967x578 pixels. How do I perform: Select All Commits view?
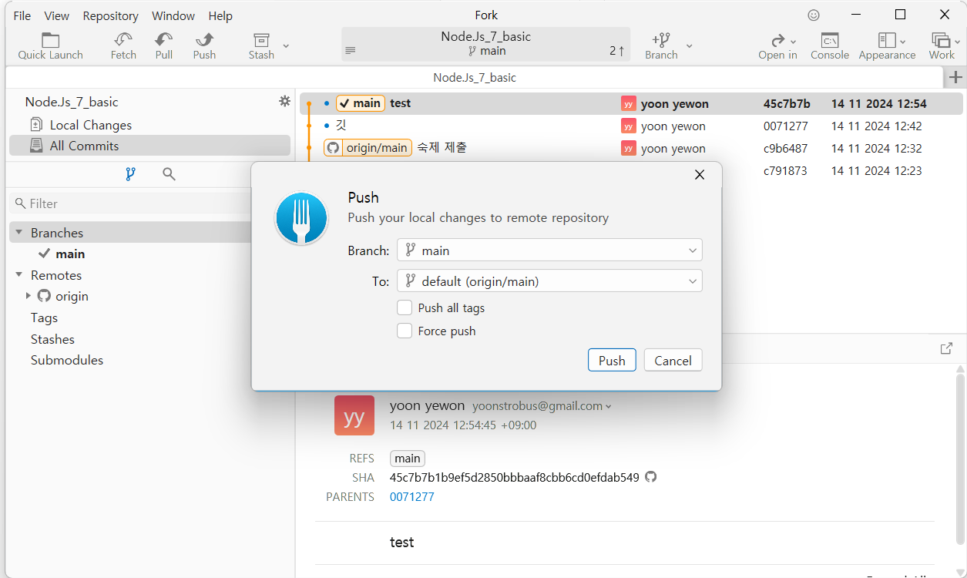coord(149,146)
